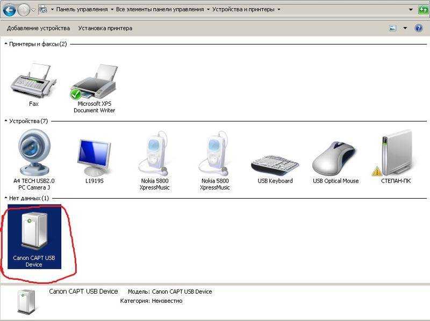Select the USB Optical Mouse icon
Image resolution: width=430 pixels, height=321 pixels.
[335, 162]
